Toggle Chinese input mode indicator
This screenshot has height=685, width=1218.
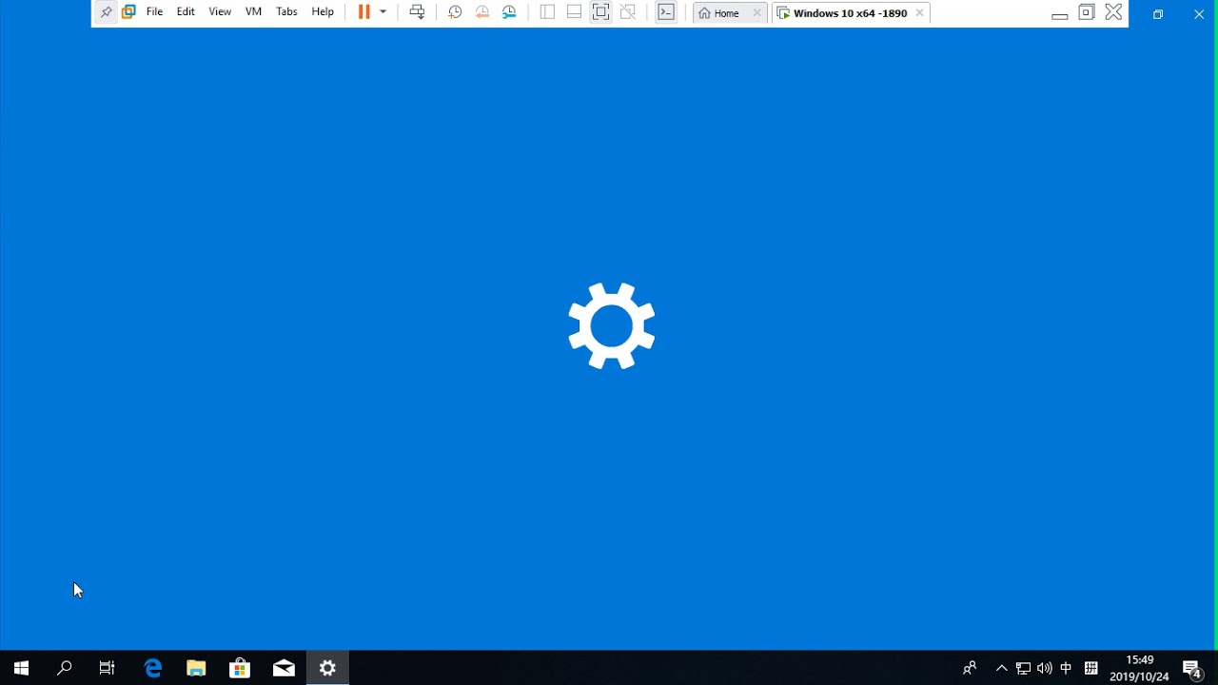tap(1066, 668)
